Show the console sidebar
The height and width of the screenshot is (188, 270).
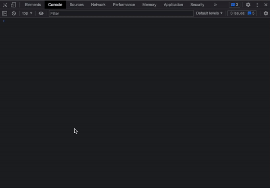[x=4, y=13]
